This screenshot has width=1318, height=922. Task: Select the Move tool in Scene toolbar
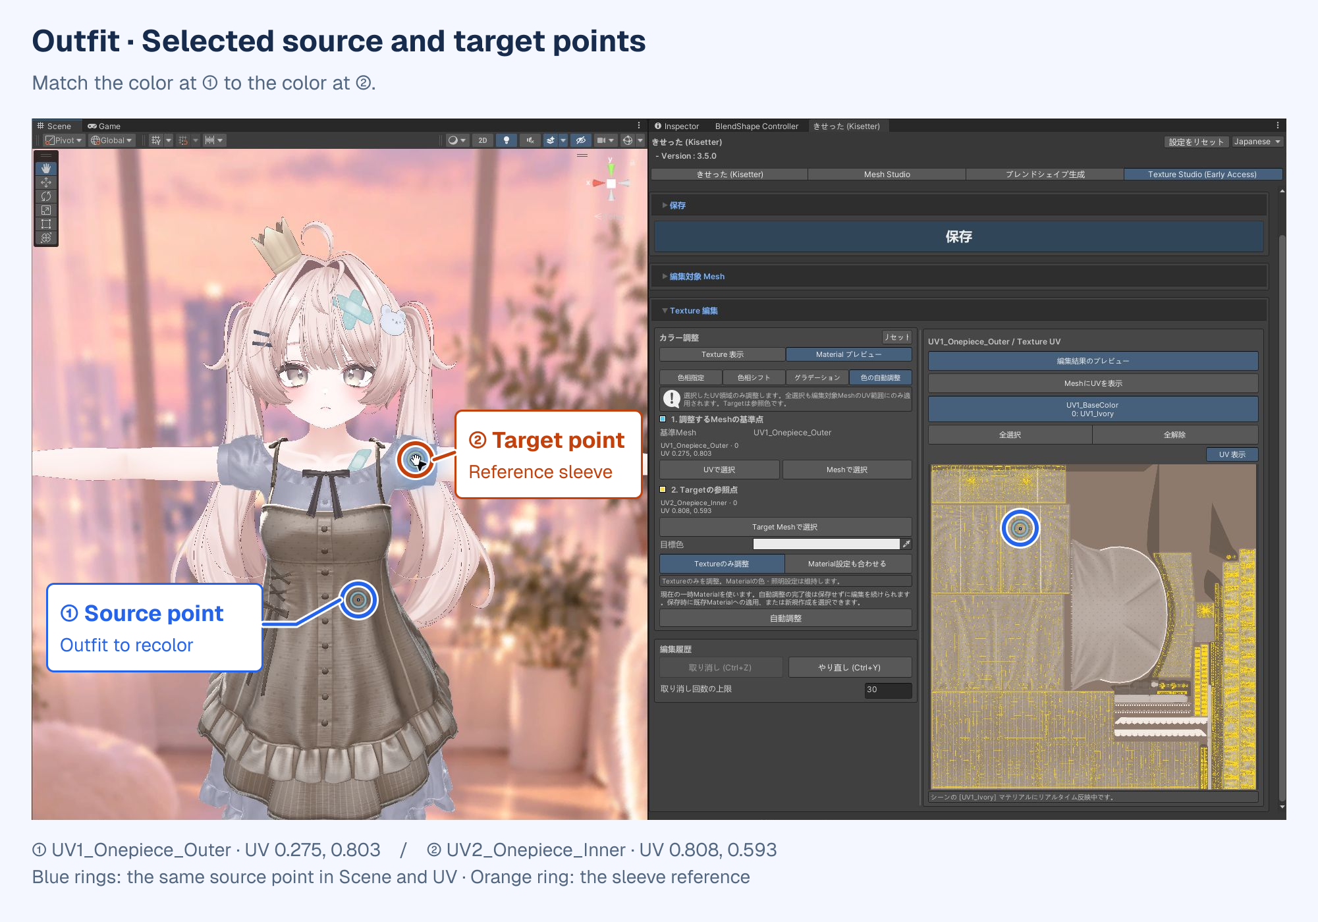46,182
